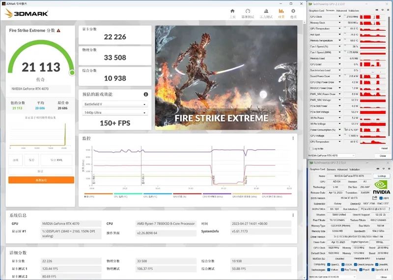This screenshot has height=280, width=393.
Task: Switch to Sensors tab in GPU-Z card info window
Action: click(331, 169)
